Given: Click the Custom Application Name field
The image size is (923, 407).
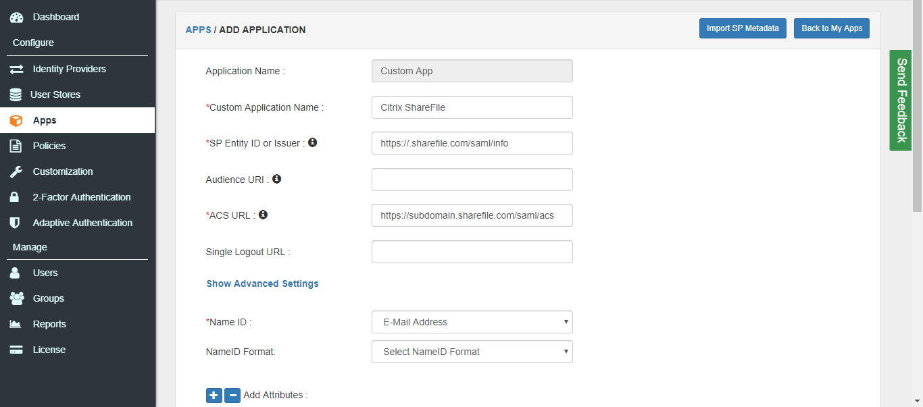Looking at the screenshot, I should coord(472,107).
